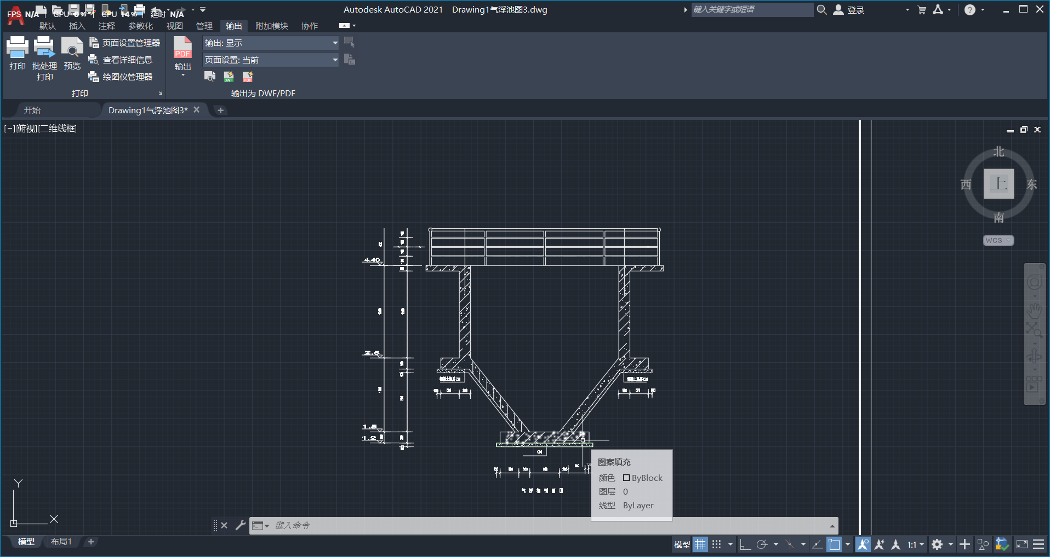The height and width of the screenshot is (557, 1050).
Task: Click the PDF 输出 export icon
Action: 182,48
